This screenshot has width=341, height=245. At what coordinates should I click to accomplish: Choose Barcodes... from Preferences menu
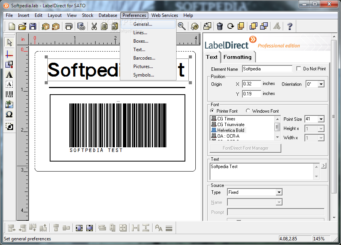point(148,58)
